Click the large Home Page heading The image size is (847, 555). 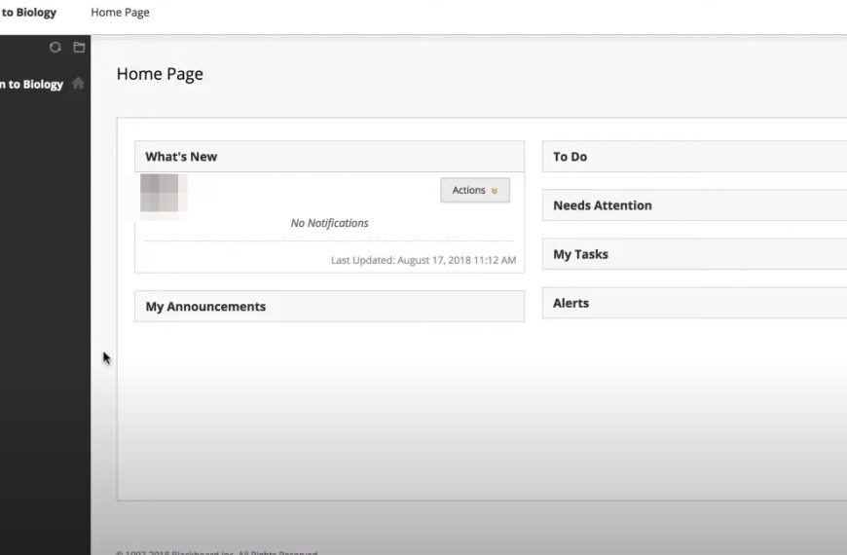(160, 74)
